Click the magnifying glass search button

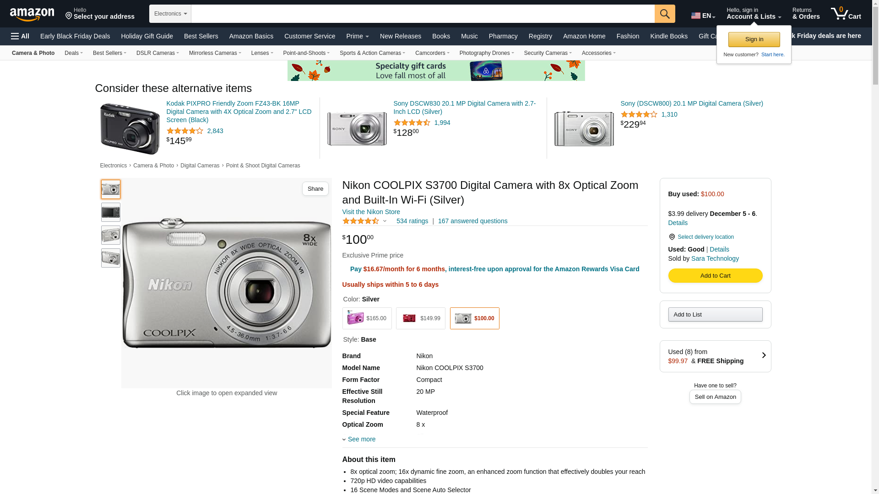coord(664,14)
